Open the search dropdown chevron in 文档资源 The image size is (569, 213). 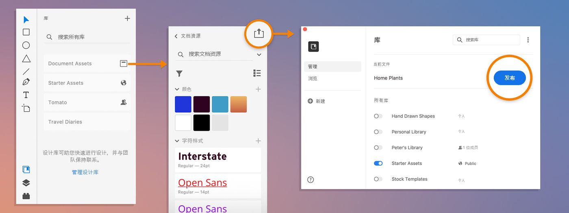tap(259, 54)
